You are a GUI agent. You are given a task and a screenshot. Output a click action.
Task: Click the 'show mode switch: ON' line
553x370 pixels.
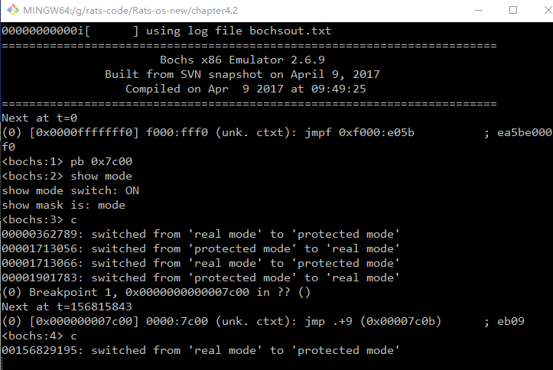[x=70, y=190]
